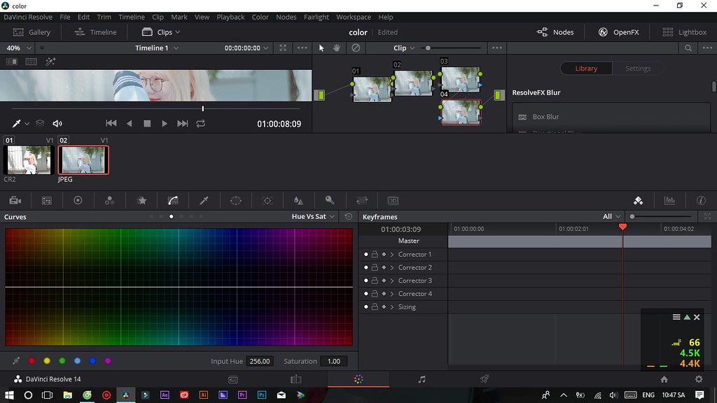Image resolution: width=717 pixels, height=403 pixels.
Task: Open the Power Window palette
Action: coord(236,201)
